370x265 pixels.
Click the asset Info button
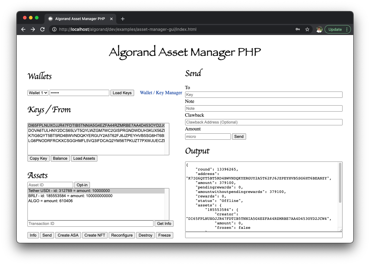33,235
